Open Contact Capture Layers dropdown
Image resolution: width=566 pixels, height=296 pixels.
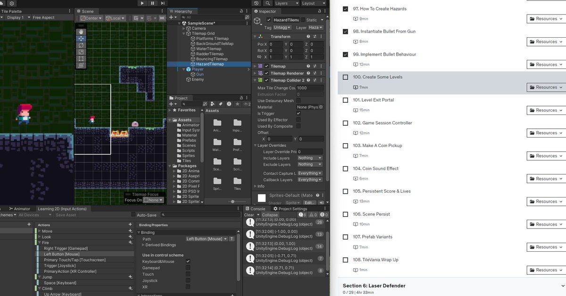tap(310, 173)
